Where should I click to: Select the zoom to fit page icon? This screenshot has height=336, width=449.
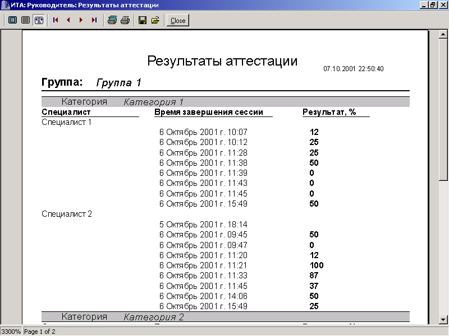coord(12,20)
